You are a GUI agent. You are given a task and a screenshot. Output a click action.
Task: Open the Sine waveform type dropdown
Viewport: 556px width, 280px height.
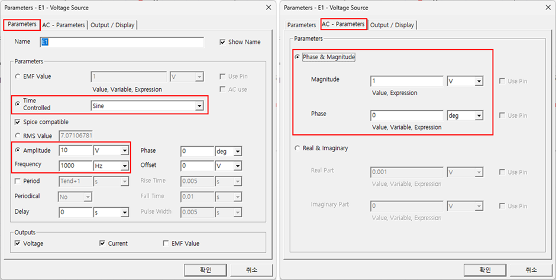pyautogui.click(x=199, y=105)
